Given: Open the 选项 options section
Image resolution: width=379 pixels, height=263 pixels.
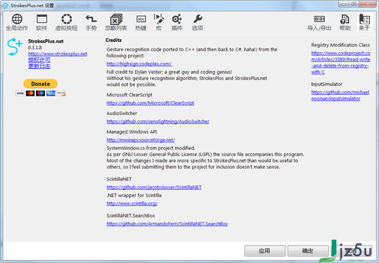Looking at the screenshot, I should (x=198, y=22).
